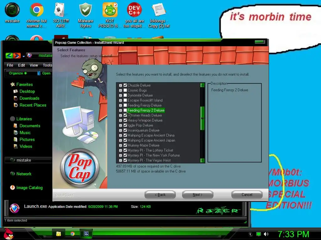This screenshot has height=240, width=321.
Task: Select the installer taskbar icon
Action: tap(86, 234)
